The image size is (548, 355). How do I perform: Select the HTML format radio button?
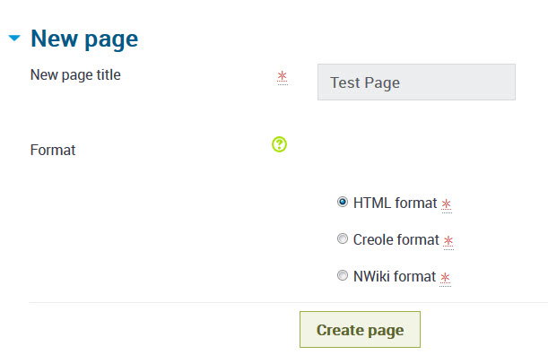pos(342,202)
